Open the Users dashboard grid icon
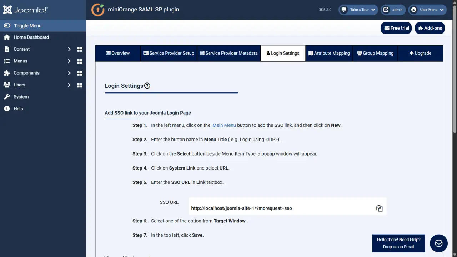 point(80,85)
